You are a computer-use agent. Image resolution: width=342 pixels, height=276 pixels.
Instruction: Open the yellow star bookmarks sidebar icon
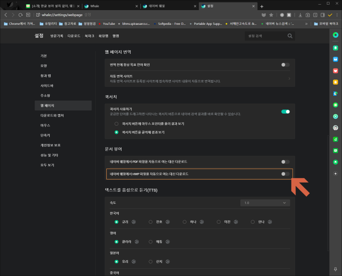(x=336, y=82)
